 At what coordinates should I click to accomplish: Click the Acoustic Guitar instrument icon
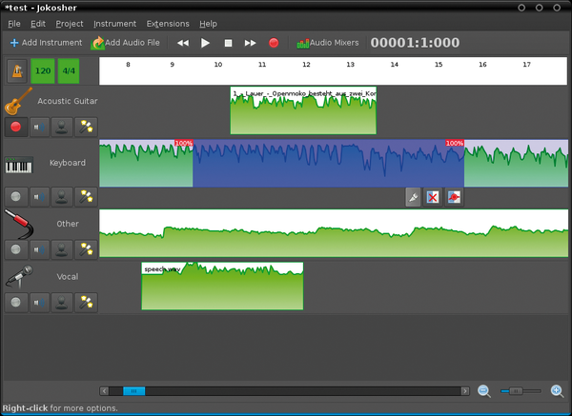point(18,101)
